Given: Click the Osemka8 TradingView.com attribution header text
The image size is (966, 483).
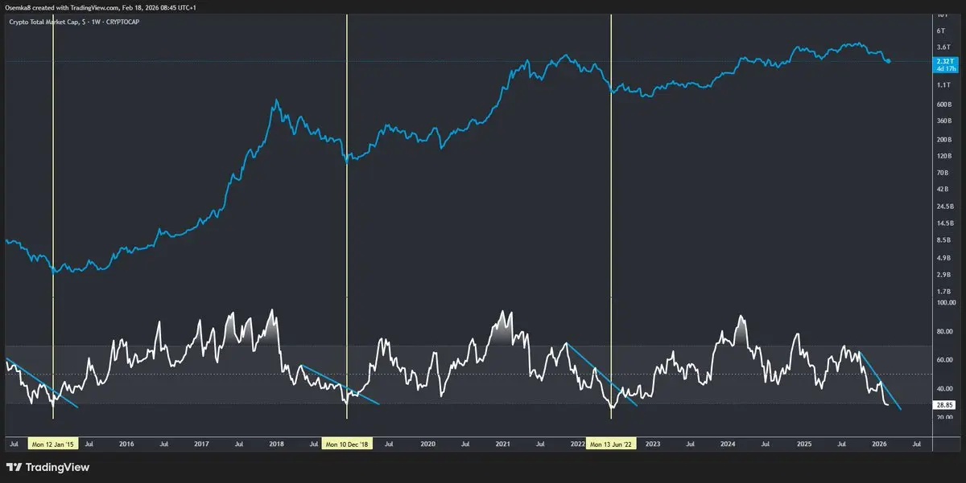Looking at the screenshot, I should (101, 6).
